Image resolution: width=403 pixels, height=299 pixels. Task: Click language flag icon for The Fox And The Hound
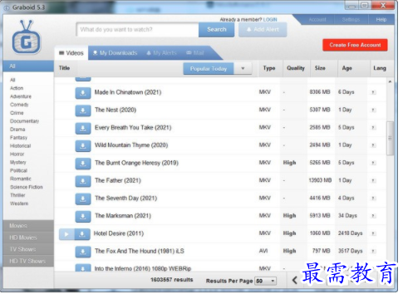tap(373, 251)
